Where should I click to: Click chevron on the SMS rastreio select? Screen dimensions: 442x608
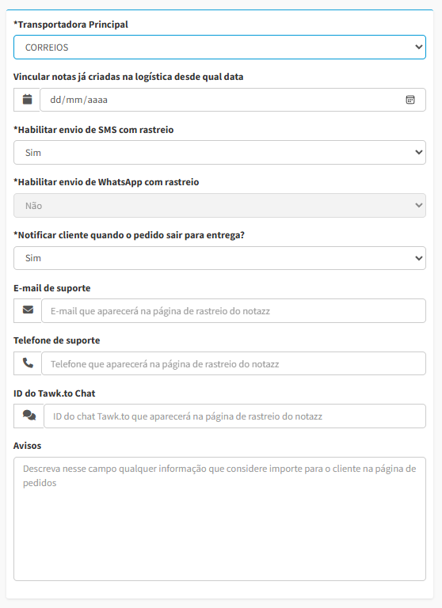click(x=419, y=152)
